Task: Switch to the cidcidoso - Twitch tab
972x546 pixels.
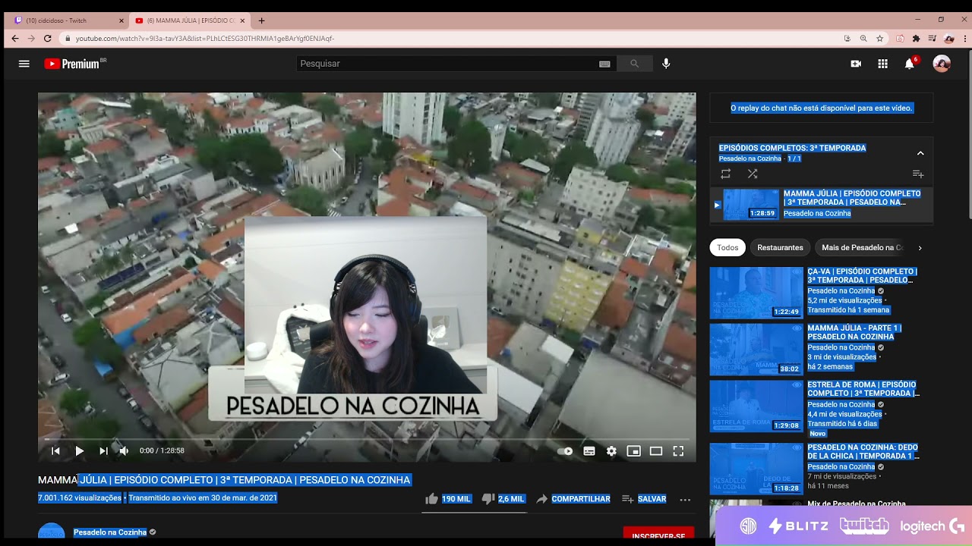Action: (68, 20)
